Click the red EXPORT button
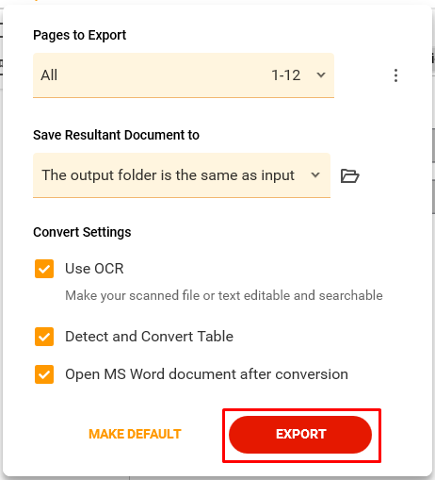 (300, 435)
